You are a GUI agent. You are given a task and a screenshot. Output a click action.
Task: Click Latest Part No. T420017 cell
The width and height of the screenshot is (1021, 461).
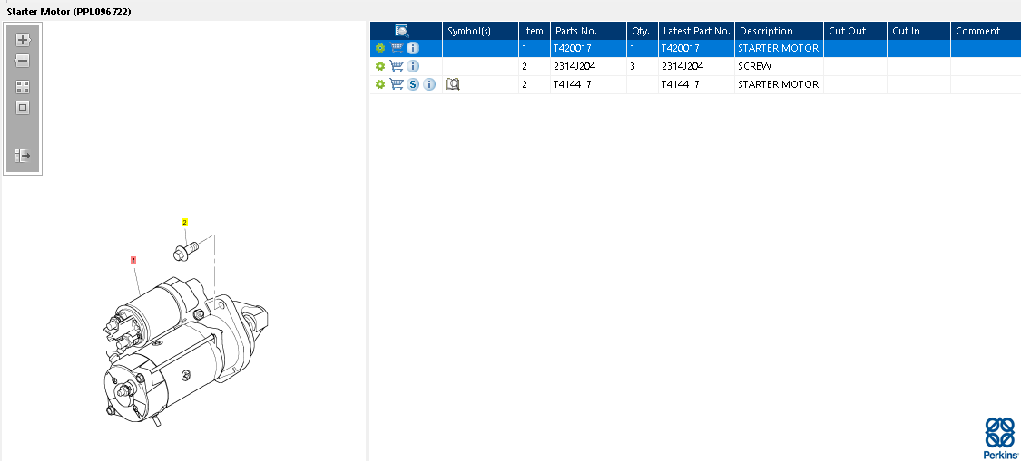(696, 48)
